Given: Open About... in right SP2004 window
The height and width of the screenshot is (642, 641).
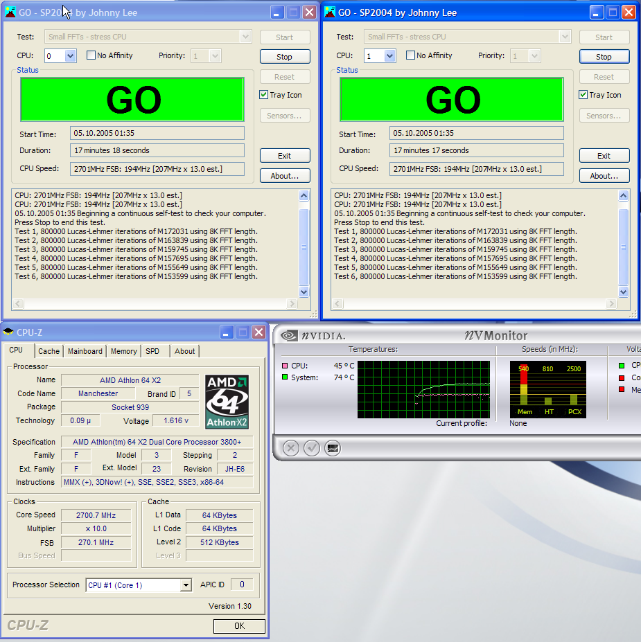Looking at the screenshot, I should pos(604,176).
